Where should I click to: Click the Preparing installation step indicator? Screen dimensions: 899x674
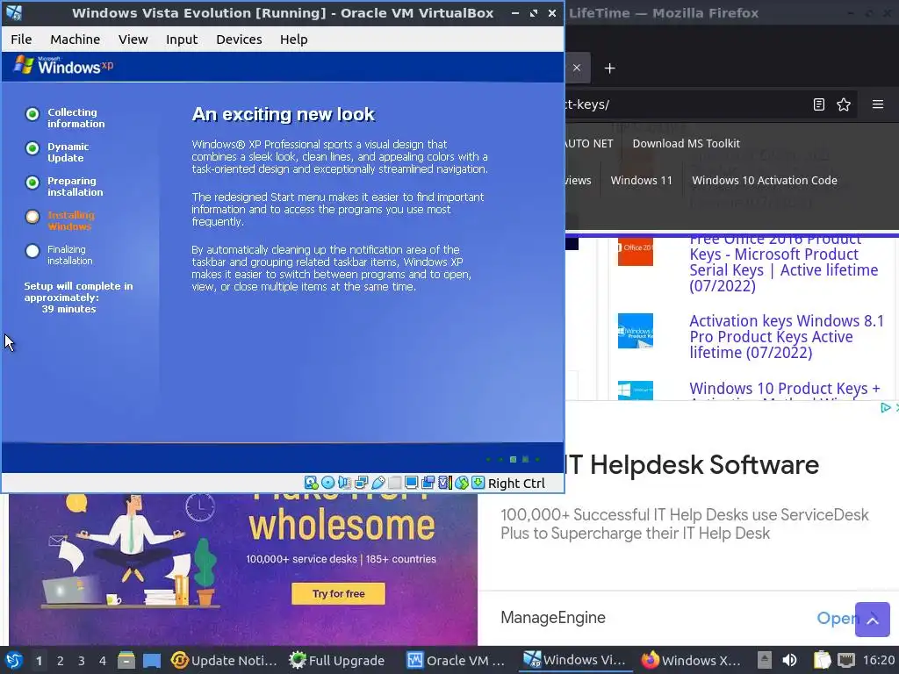click(x=32, y=183)
